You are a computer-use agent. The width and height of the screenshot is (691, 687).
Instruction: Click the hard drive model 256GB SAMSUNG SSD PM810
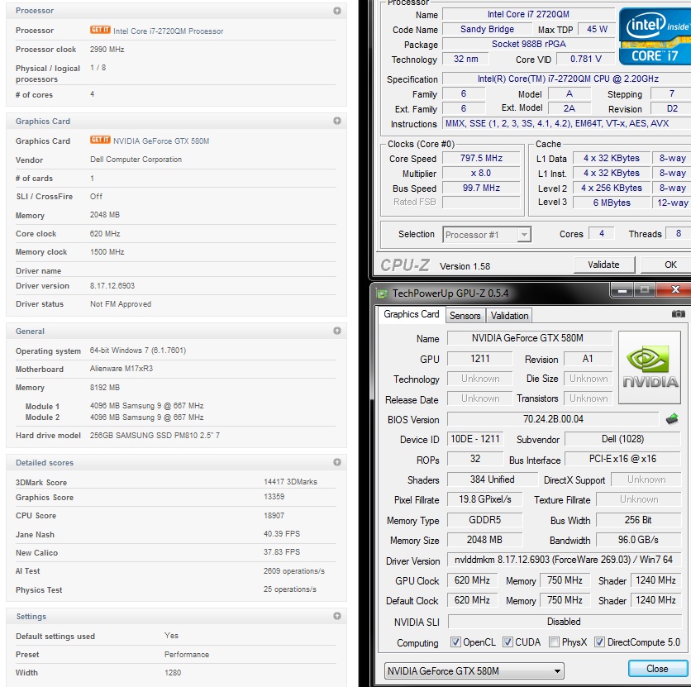click(155, 436)
